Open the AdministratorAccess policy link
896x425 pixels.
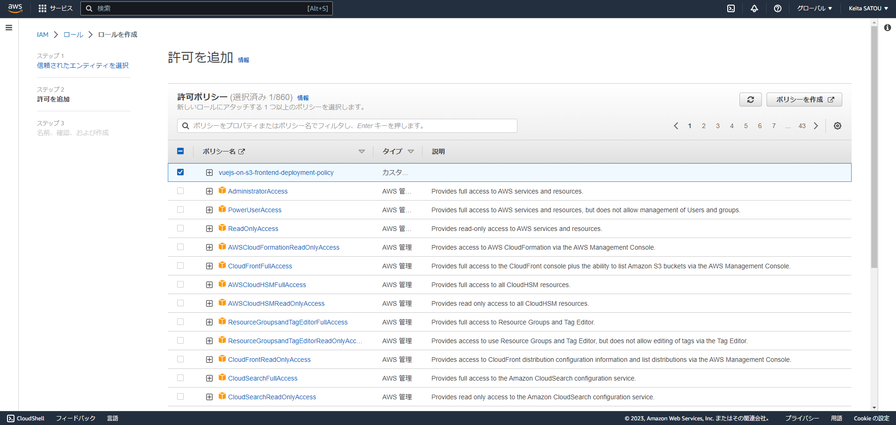tap(258, 191)
